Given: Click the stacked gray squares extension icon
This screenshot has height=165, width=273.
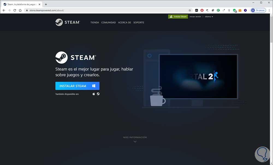Looking at the screenshot, I should pyautogui.click(x=213, y=10).
